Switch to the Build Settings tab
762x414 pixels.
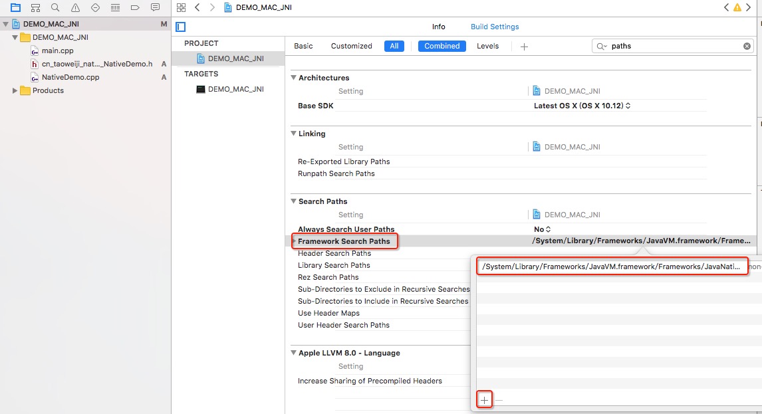(x=495, y=27)
